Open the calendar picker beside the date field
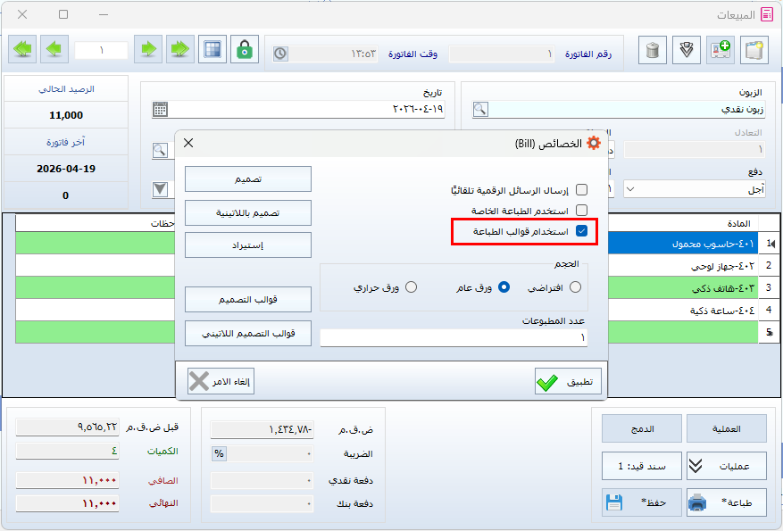 pos(160,109)
